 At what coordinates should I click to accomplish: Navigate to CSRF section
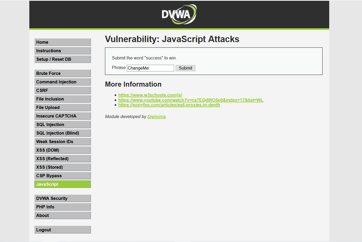(x=62, y=90)
